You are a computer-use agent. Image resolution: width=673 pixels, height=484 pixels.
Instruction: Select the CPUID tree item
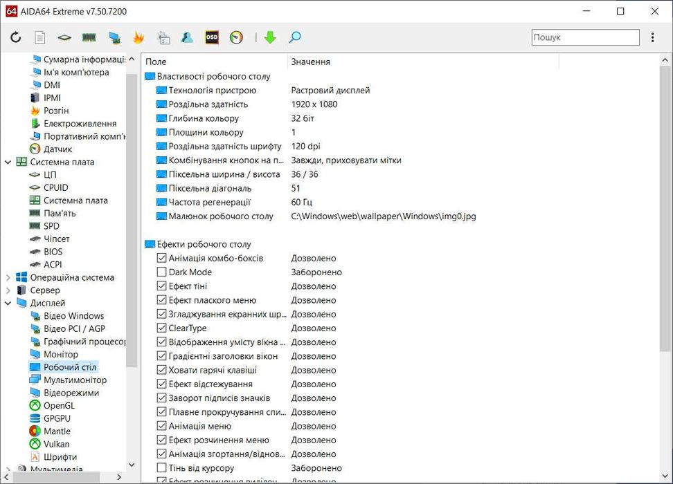point(56,187)
